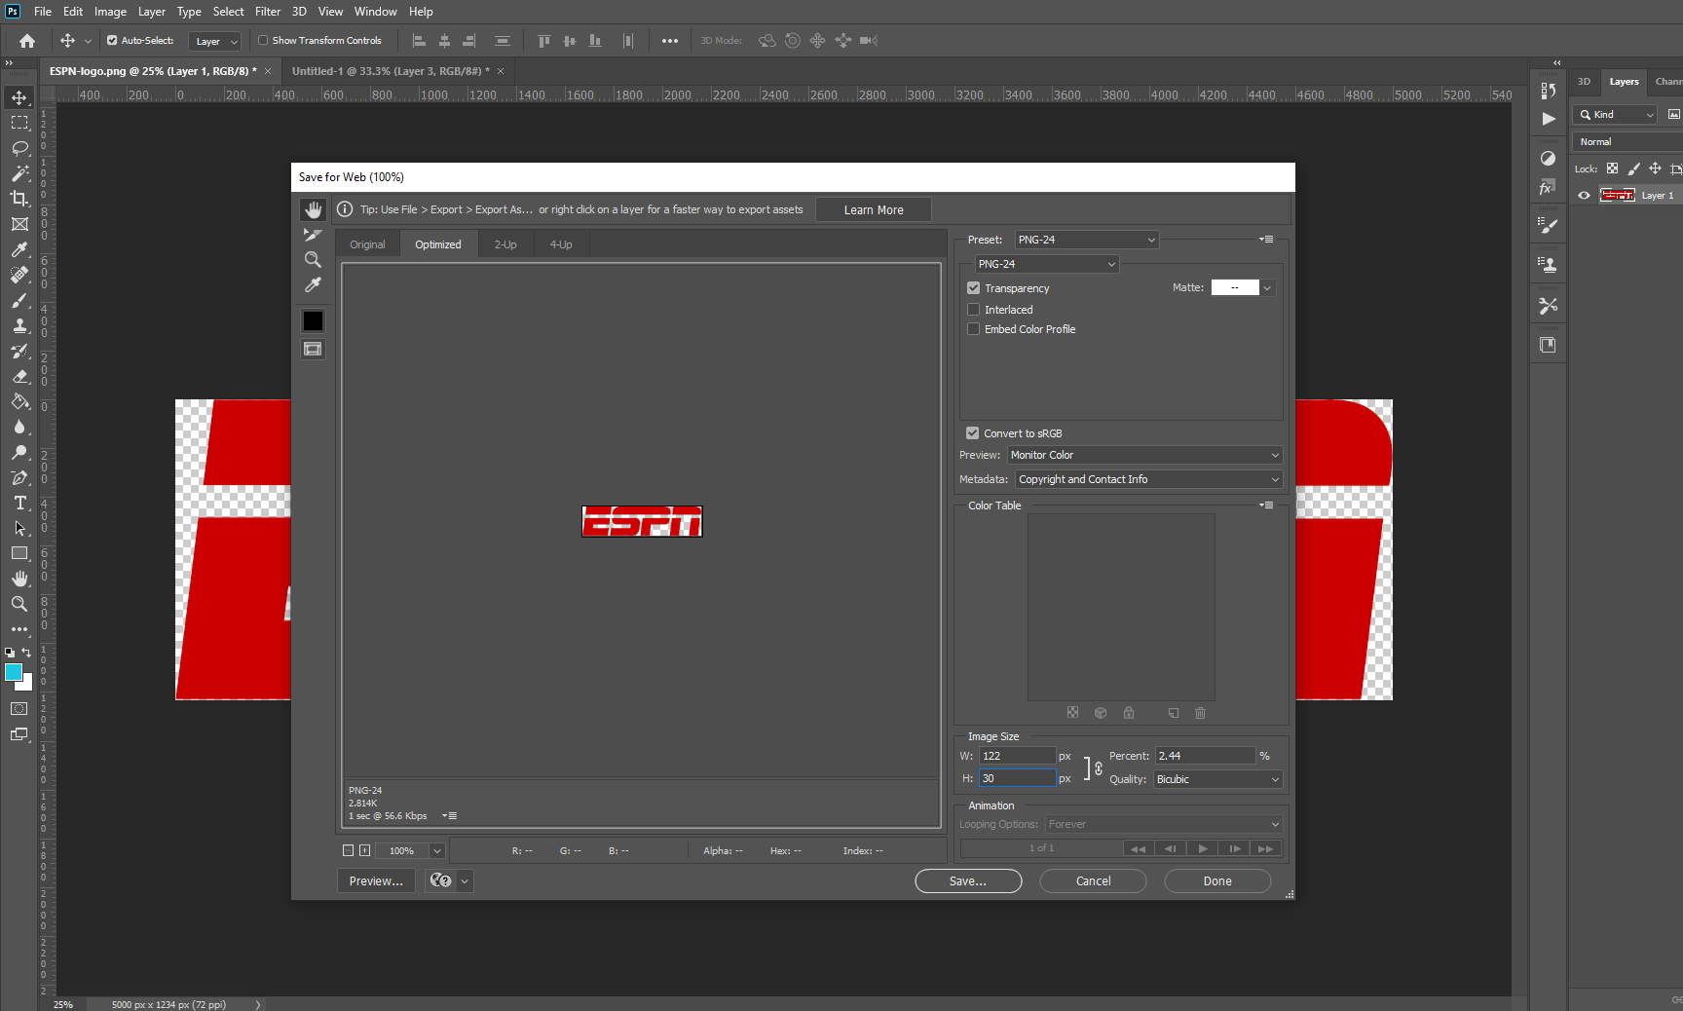Select the Rectangle shape tool
Screen dimensions: 1683x1011
pyautogui.click(x=19, y=553)
